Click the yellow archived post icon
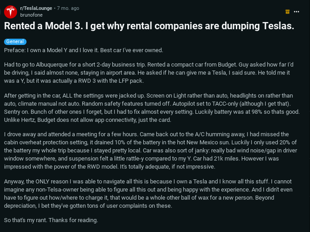The image size is (310, 232). click(x=288, y=11)
